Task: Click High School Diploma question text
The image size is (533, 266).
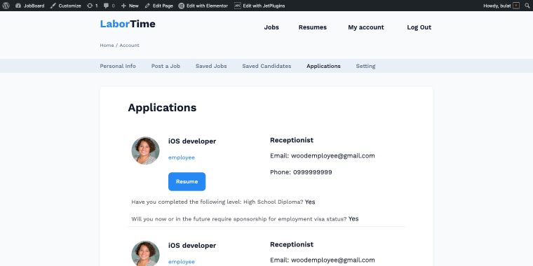Action: pos(217,202)
